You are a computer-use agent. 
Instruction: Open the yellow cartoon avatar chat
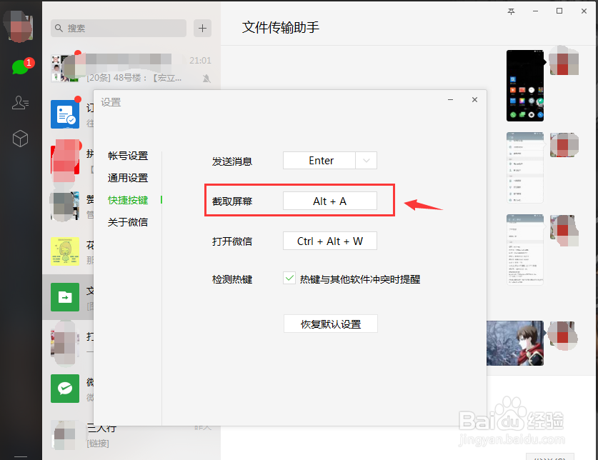coord(65,251)
